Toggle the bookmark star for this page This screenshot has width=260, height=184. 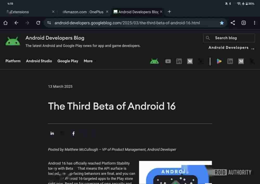tap(222, 23)
